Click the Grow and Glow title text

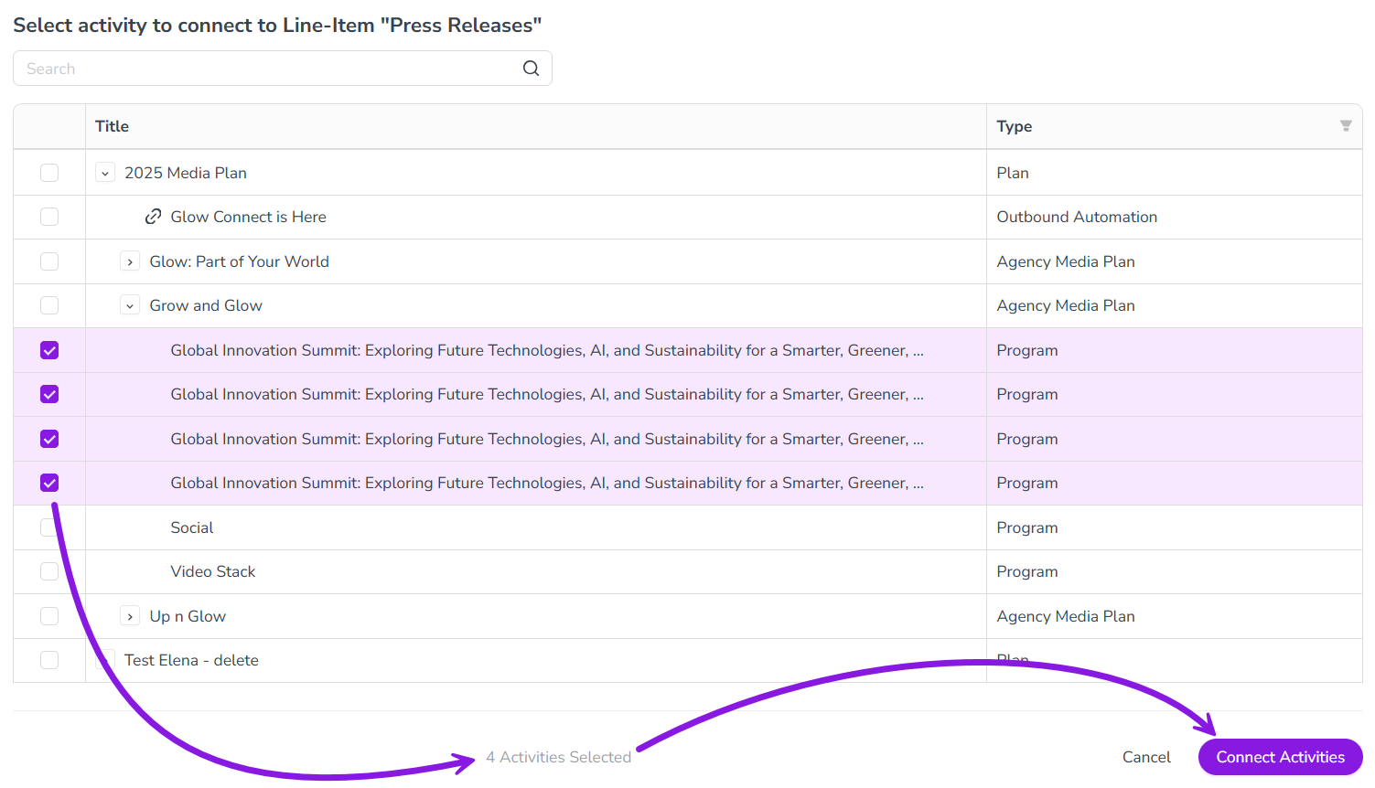coord(206,305)
